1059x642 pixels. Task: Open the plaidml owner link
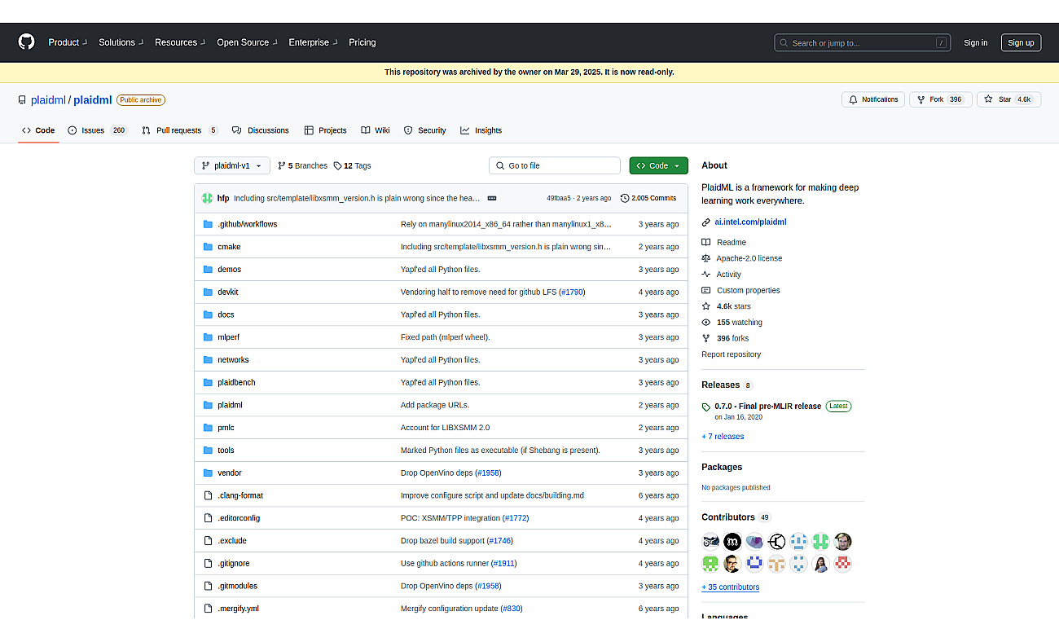pos(48,100)
